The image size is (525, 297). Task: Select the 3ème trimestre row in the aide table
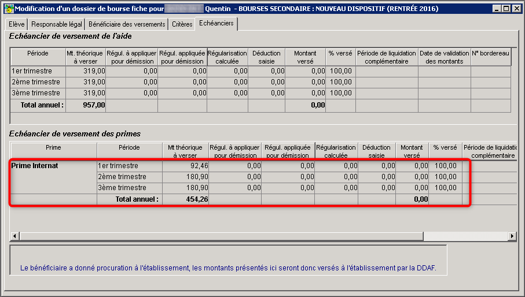(x=261, y=93)
